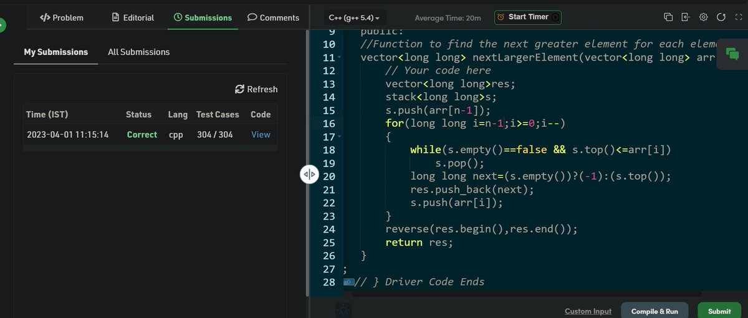
Task: Click the play icon in Start Timer
Action: pyautogui.click(x=555, y=17)
